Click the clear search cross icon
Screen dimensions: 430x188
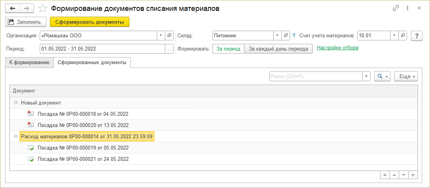(366, 77)
